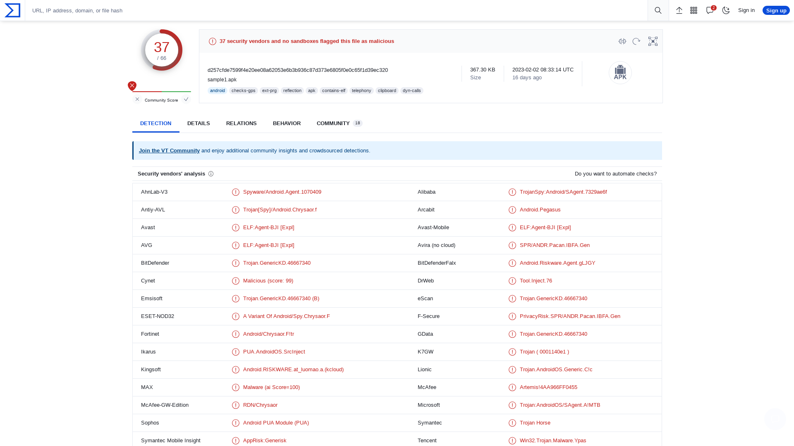794x446 pixels.
Task: Click warning icon in Sophos row
Action: tap(236, 423)
